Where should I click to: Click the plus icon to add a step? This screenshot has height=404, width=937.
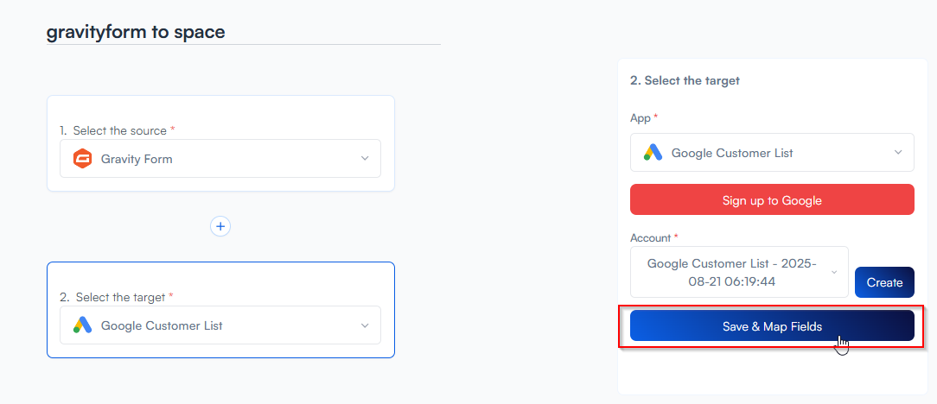click(x=220, y=226)
